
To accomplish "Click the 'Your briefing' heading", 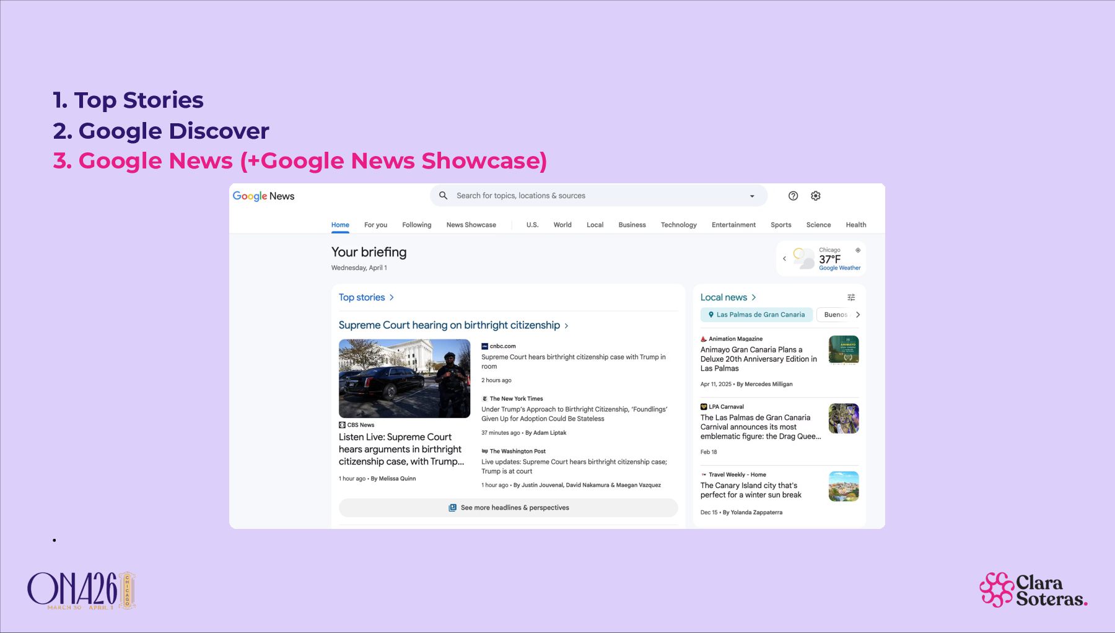I will click(x=369, y=252).
